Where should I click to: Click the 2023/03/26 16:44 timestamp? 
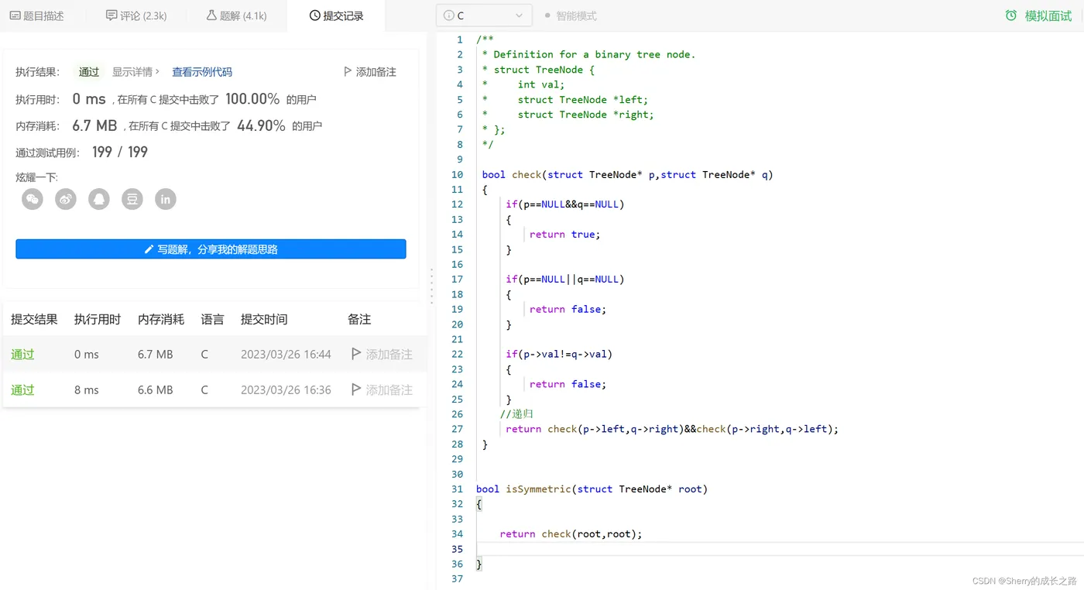(286, 354)
